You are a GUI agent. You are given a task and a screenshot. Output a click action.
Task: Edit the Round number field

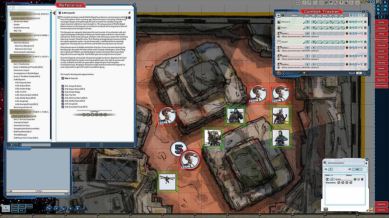click(359, 73)
